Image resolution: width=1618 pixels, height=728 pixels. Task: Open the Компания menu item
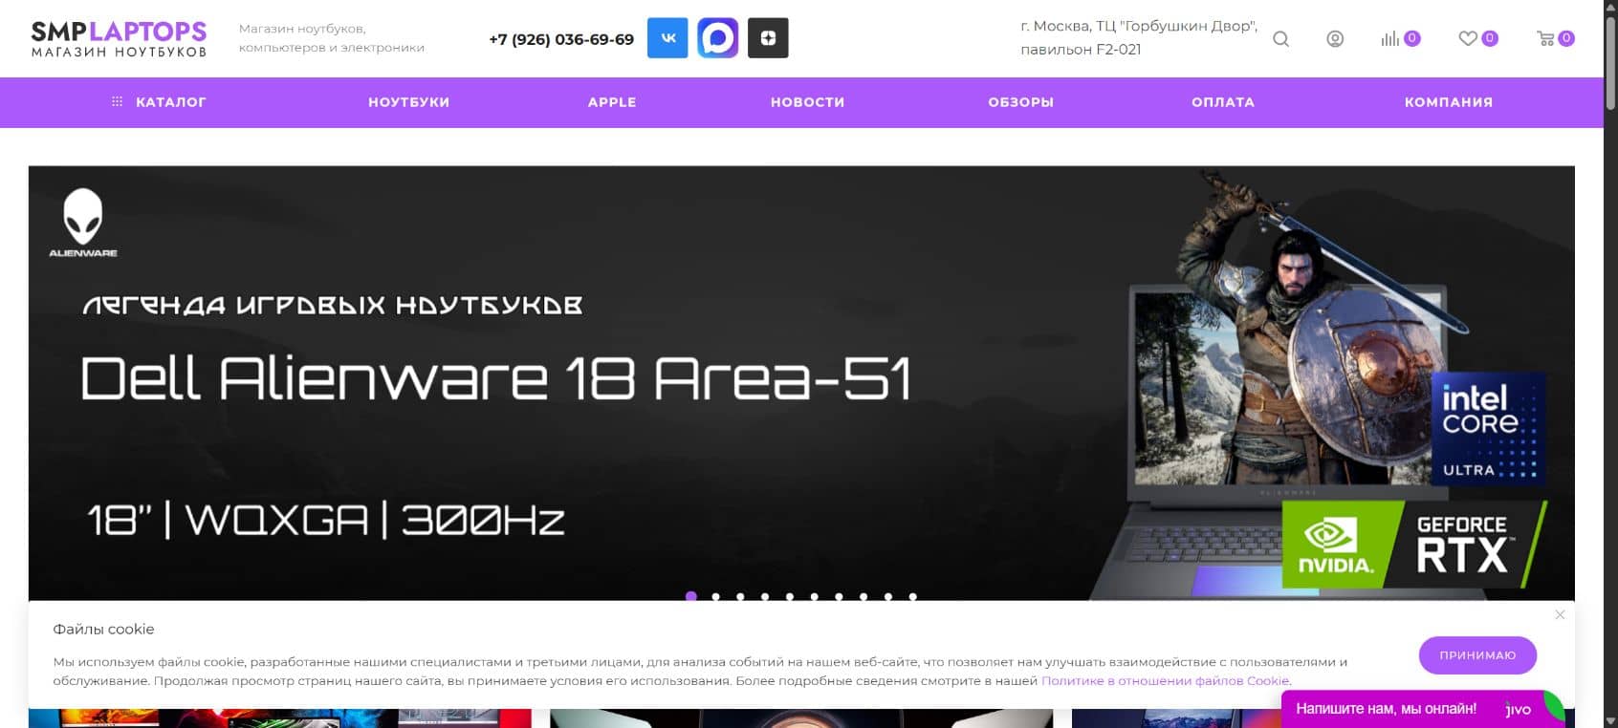[x=1449, y=102]
